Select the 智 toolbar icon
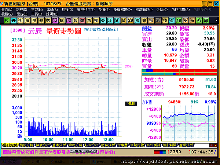This screenshot has height=165, width=220. (x=89, y=21)
